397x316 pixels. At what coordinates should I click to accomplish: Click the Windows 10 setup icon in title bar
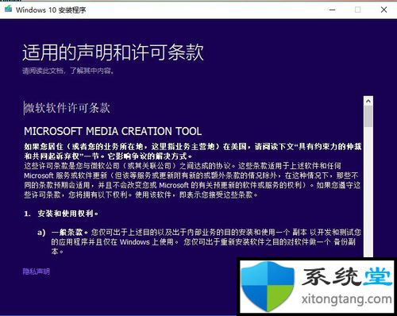(x=8, y=10)
